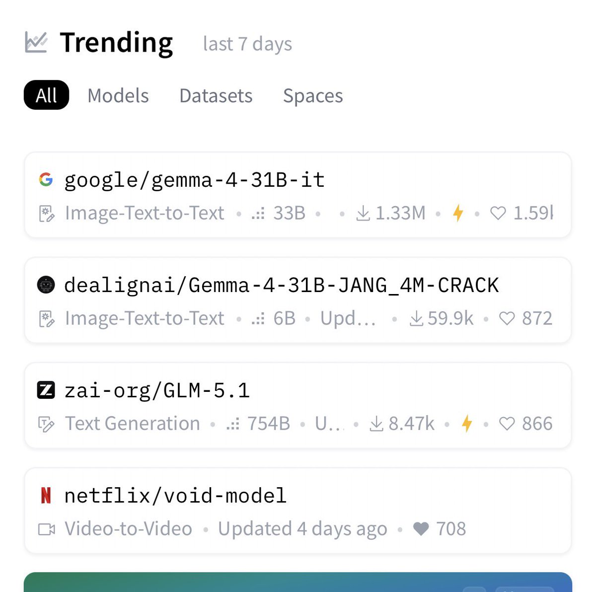
Task: Open dealignai/Gemma-4-31B-JANG_4M-CRACK model
Action: (281, 285)
